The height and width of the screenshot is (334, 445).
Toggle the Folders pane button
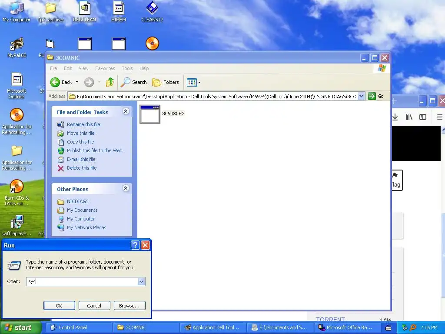[x=166, y=82]
